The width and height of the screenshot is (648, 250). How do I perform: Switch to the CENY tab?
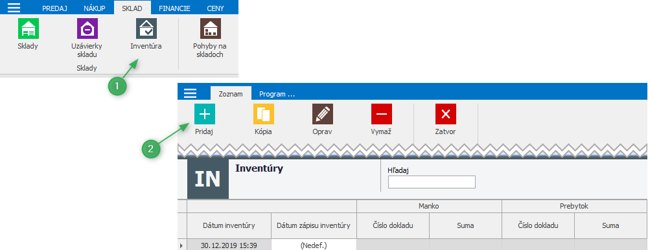216,8
